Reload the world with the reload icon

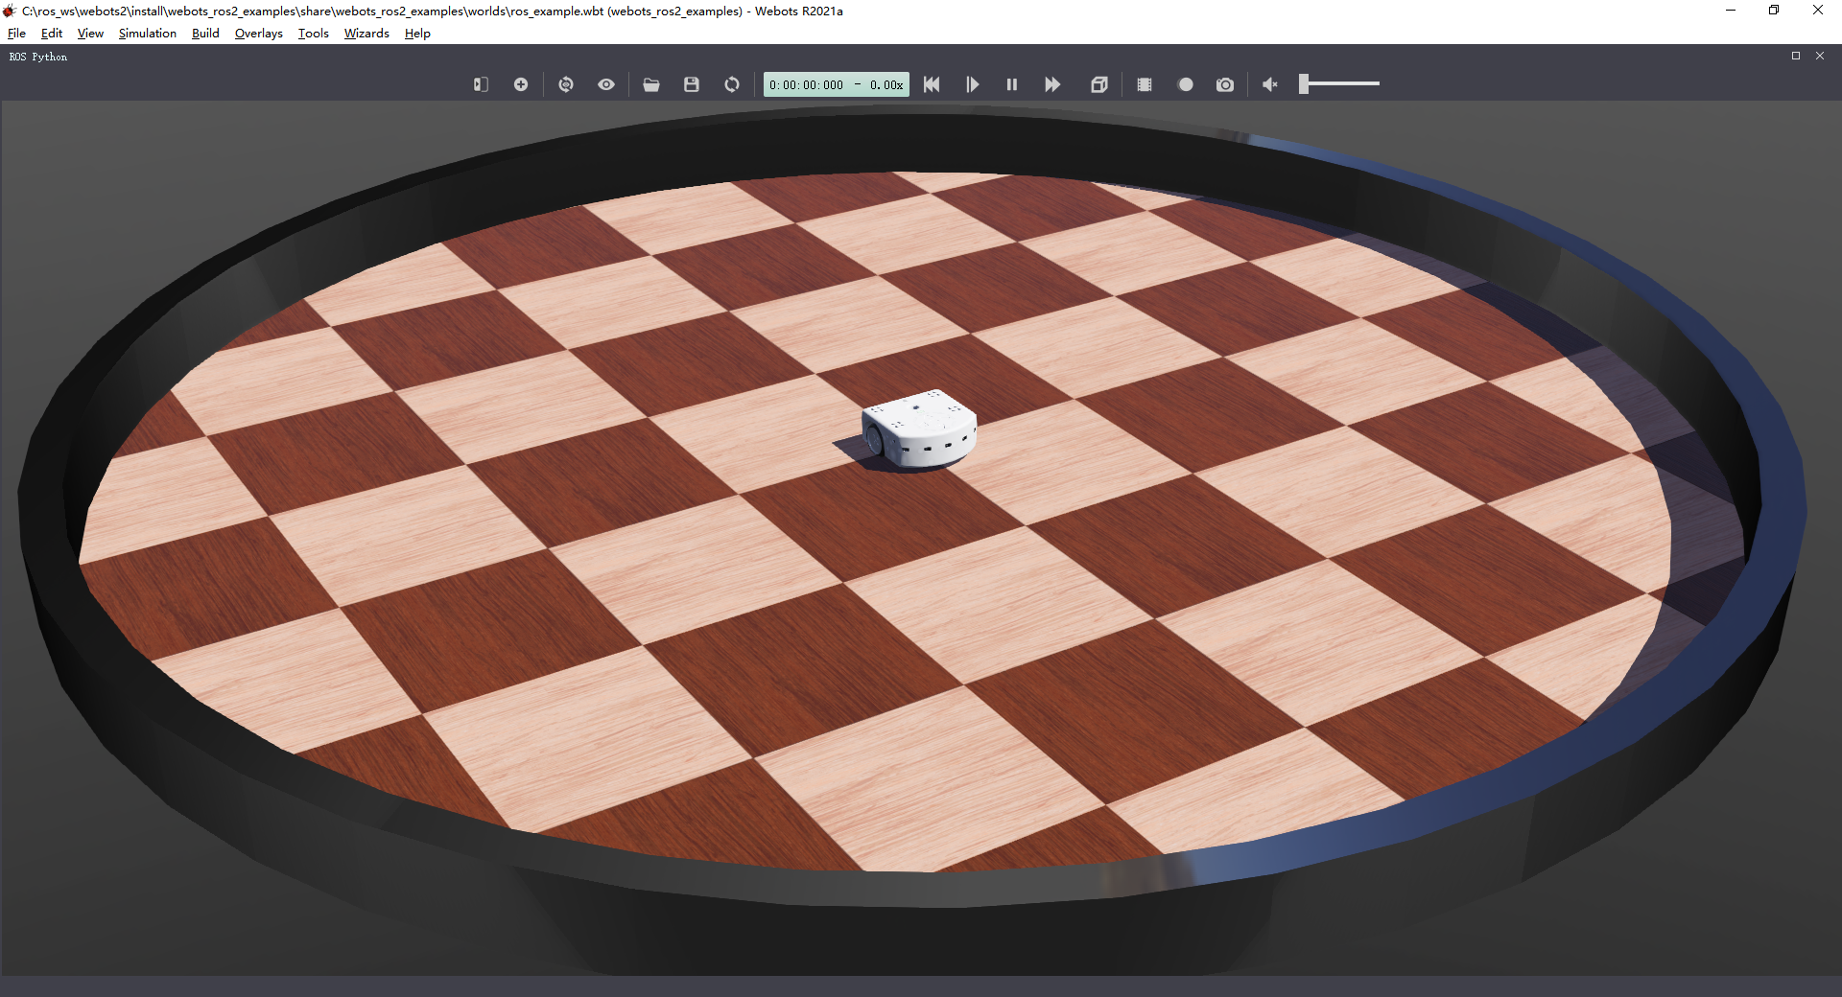[x=732, y=84]
